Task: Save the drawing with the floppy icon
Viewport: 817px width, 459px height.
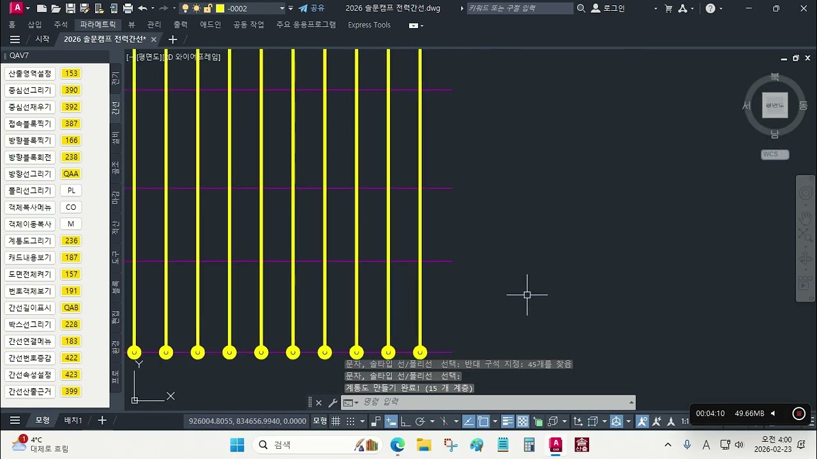Action: pyautogui.click(x=70, y=8)
